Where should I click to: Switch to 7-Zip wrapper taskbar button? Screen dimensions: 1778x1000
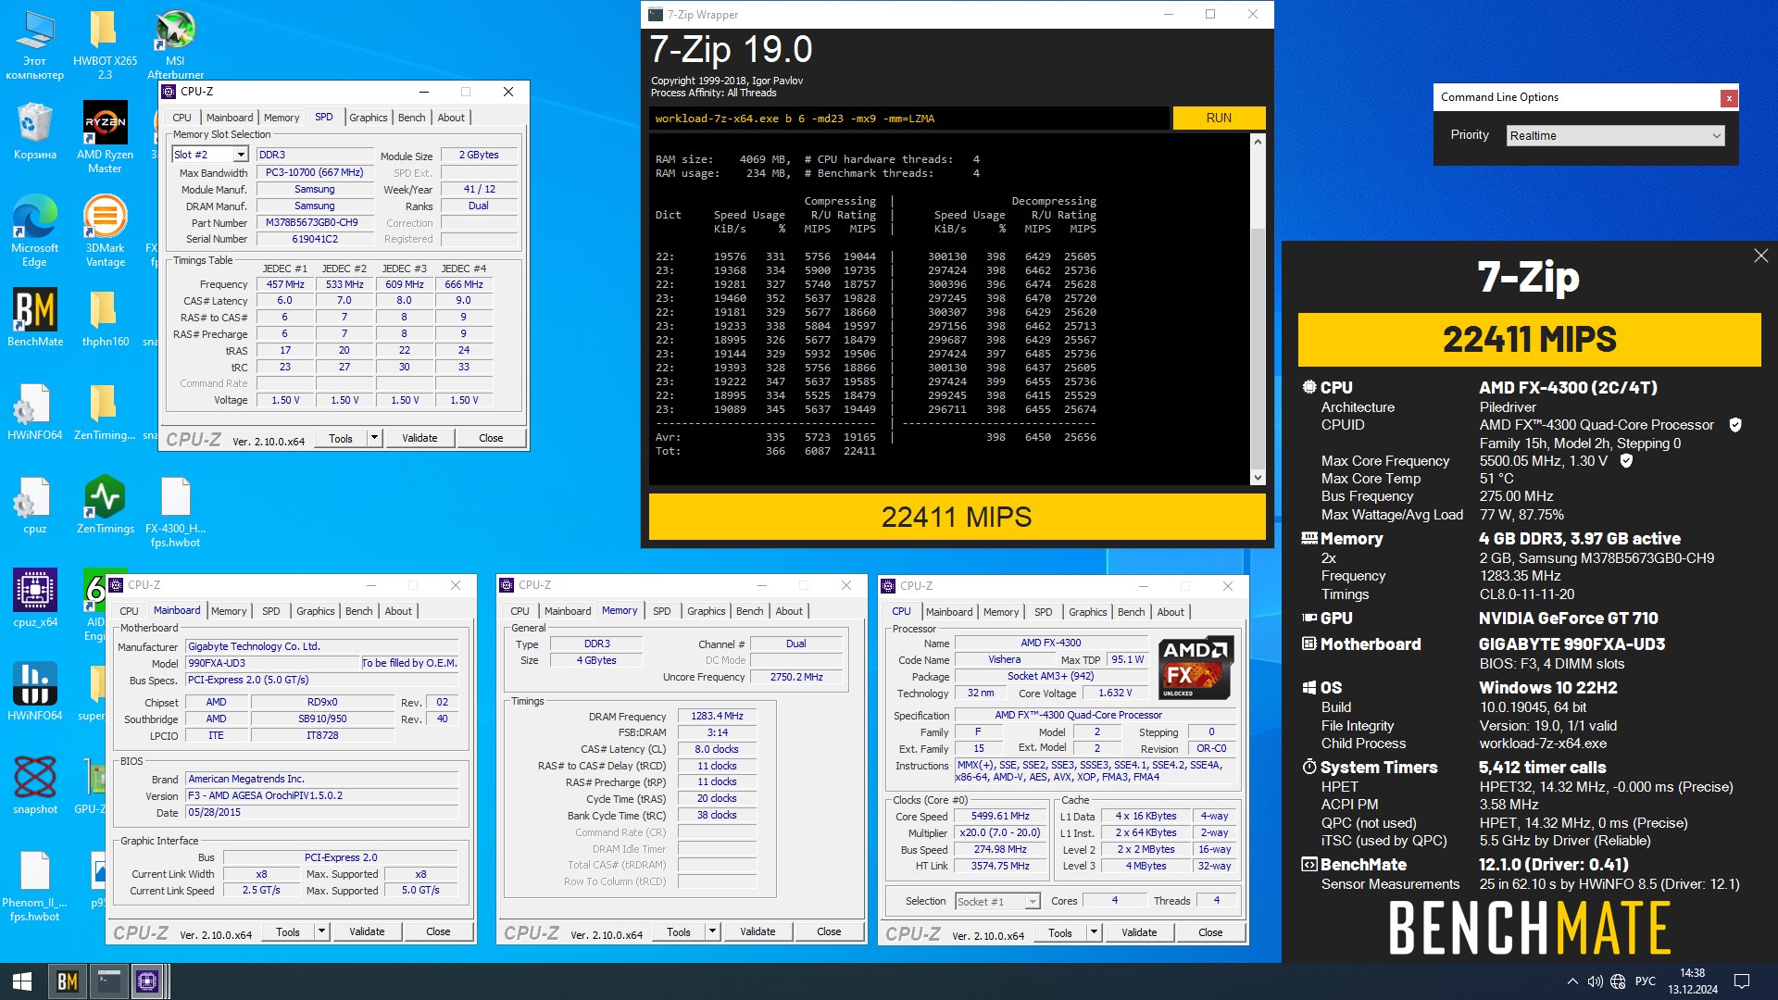coord(109,981)
